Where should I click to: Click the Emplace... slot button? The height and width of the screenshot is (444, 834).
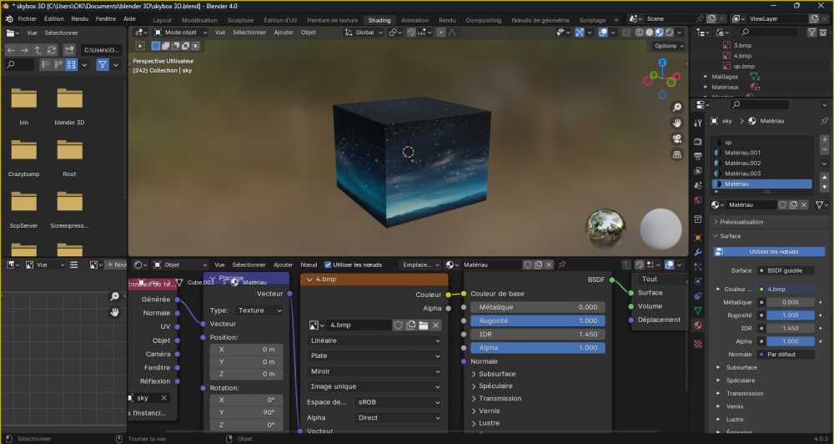(420, 265)
